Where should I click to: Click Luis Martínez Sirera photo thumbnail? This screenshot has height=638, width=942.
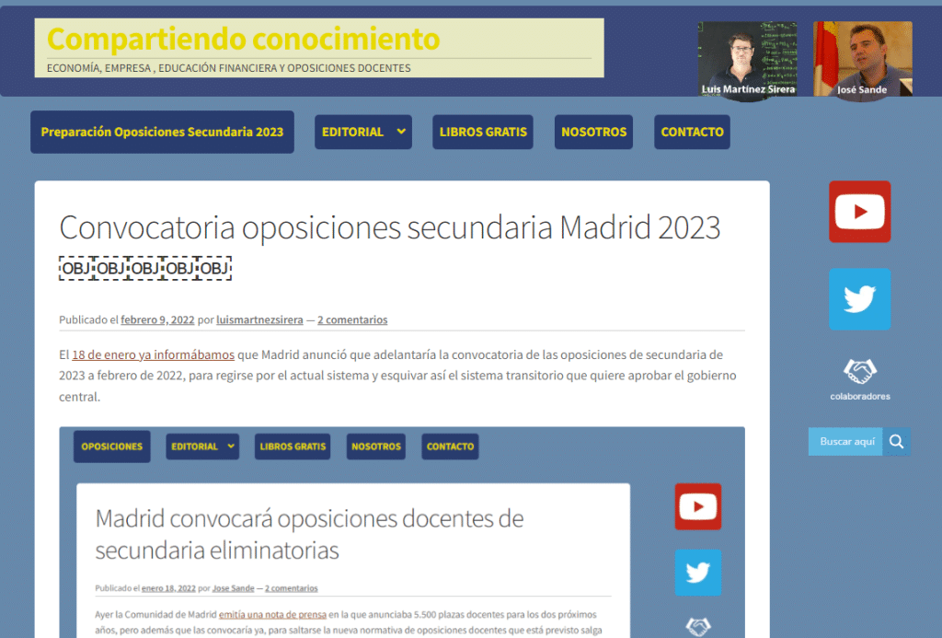pyautogui.click(x=747, y=60)
